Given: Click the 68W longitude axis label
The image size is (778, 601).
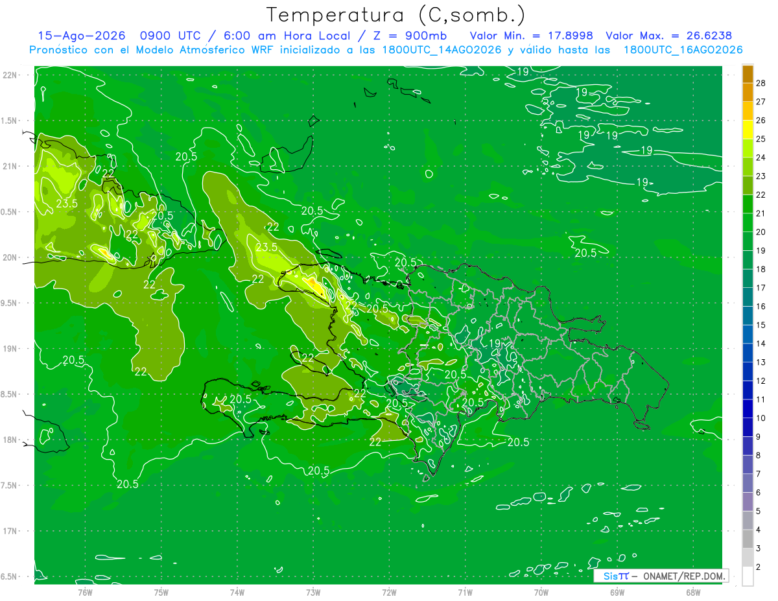Looking at the screenshot, I should 693,592.
